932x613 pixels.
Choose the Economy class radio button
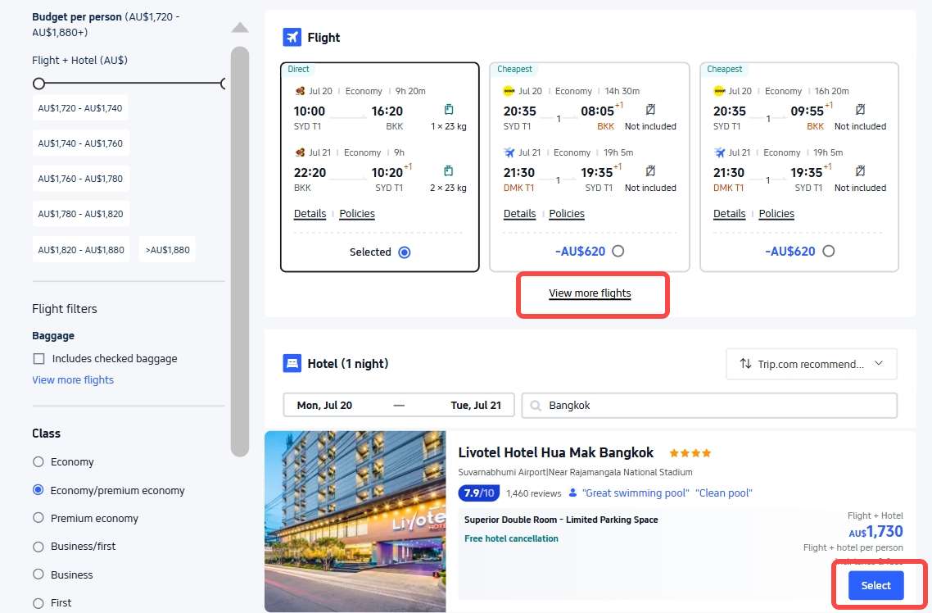click(38, 462)
